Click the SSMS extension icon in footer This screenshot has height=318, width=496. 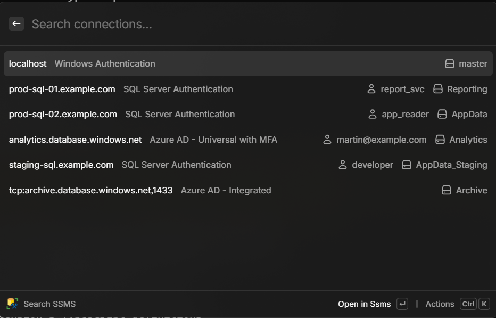point(12,304)
